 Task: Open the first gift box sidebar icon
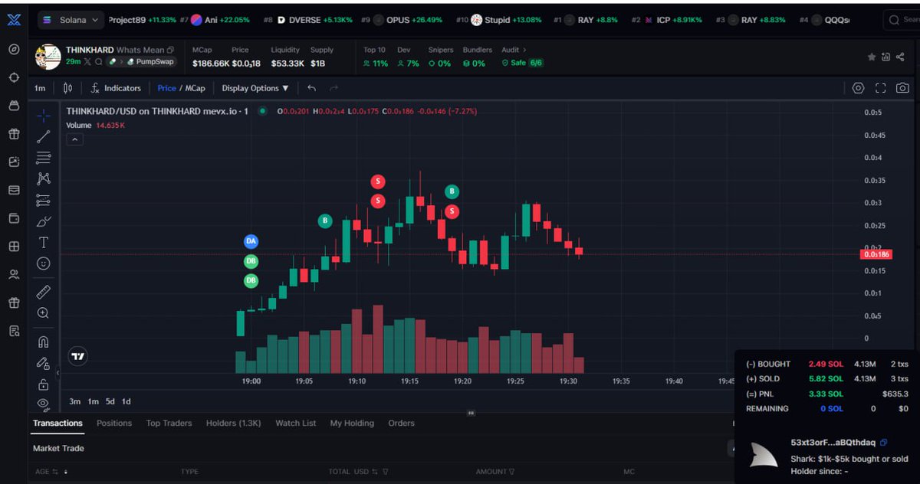click(x=14, y=133)
